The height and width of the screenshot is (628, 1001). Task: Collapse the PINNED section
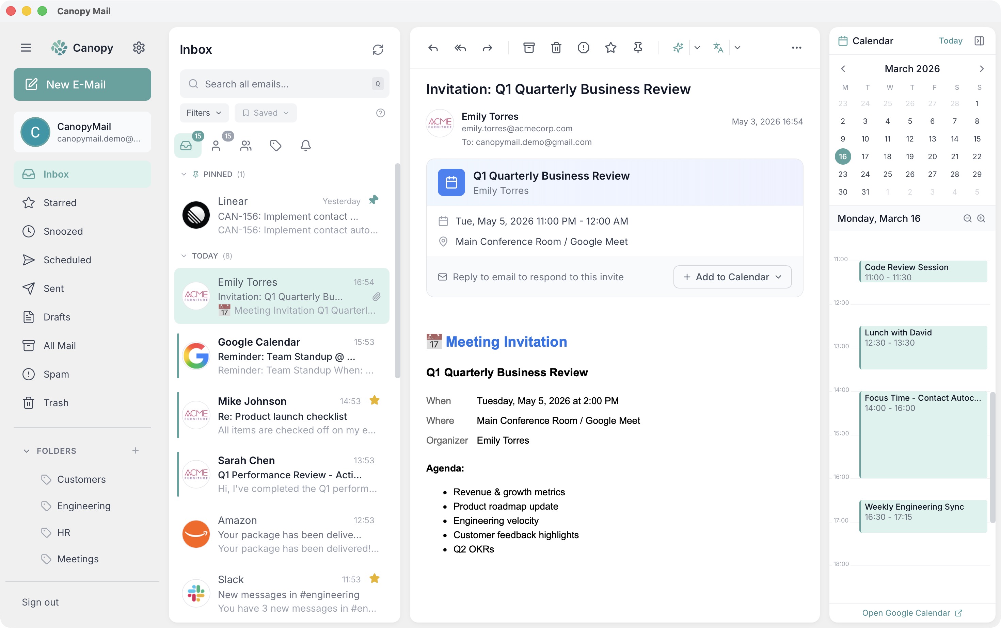184,175
